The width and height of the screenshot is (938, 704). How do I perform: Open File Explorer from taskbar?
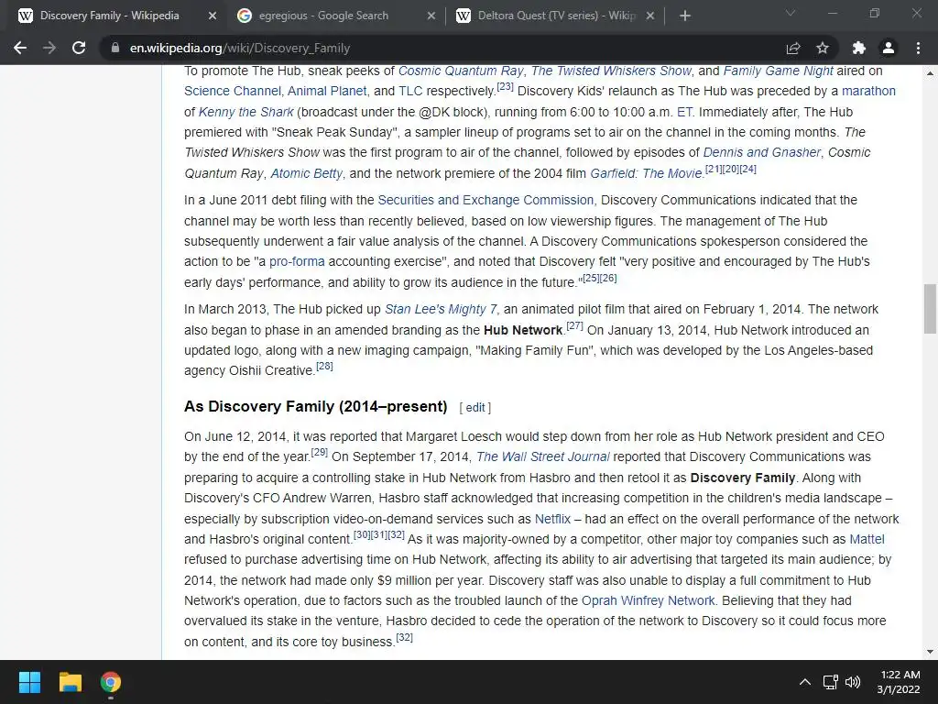point(70,682)
